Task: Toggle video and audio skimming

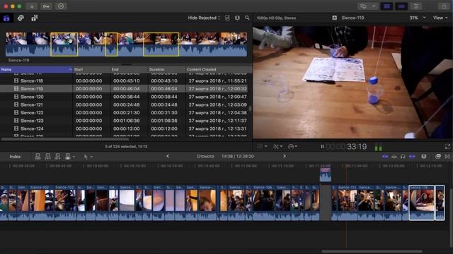Action: click(x=385, y=157)
